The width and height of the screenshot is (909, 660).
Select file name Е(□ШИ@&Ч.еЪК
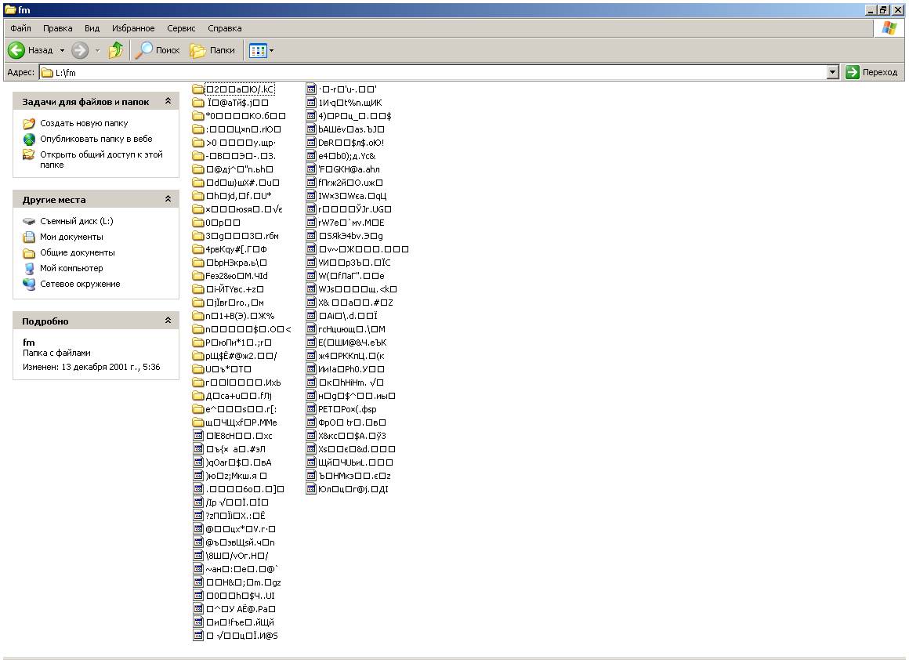pyautogui.click(x=353, y=343)
